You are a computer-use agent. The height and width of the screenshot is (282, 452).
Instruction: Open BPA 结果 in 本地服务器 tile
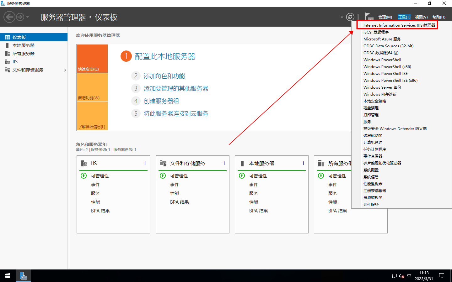pos(259,211)
